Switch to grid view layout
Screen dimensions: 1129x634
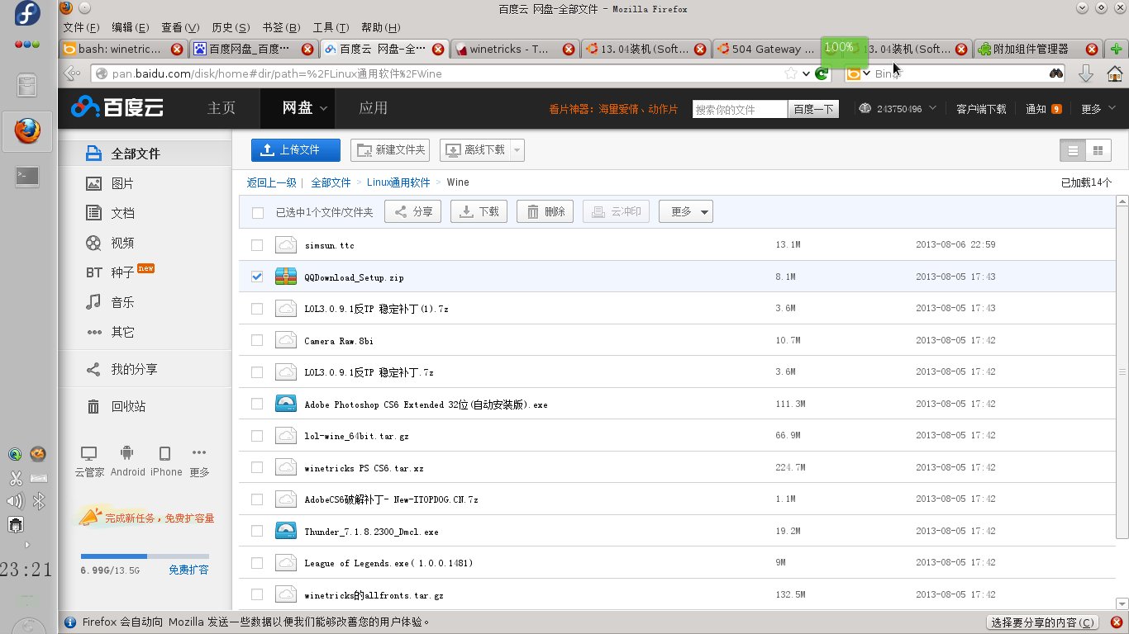[1098, 150]
